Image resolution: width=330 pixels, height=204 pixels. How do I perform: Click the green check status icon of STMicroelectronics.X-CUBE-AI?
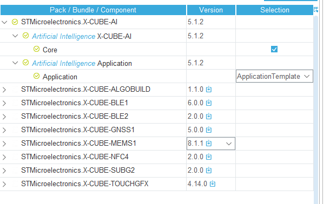15,22
